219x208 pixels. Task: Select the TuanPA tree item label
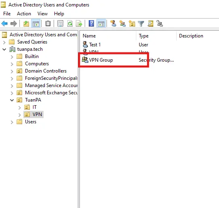[x=33, y=100]
